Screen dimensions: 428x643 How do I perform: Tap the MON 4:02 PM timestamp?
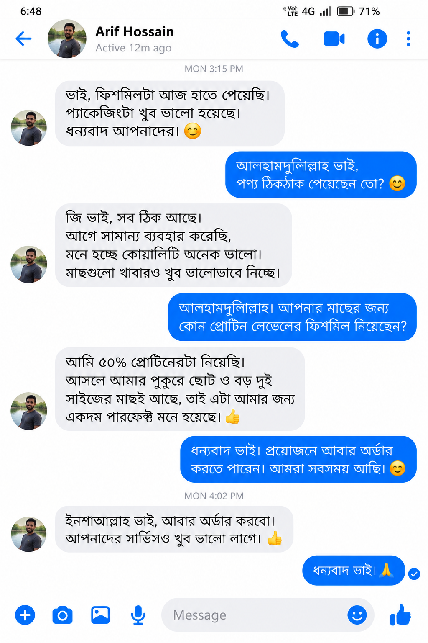pyautogui.click(x=214, y=496)
